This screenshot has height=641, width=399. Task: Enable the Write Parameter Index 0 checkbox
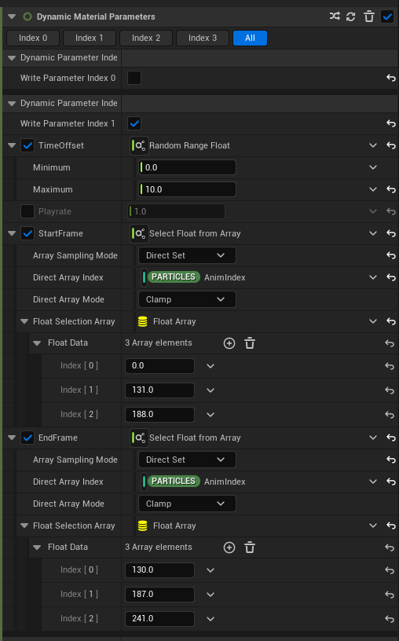(x=134, y=78)
